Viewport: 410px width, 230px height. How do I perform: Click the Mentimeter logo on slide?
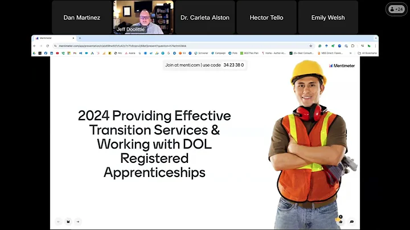coord(342,65)
